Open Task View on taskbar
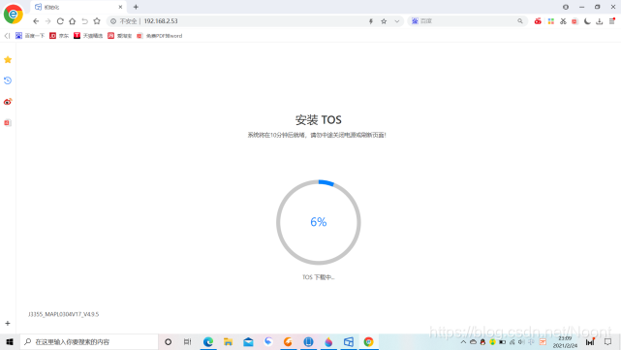621x350 pixels. (188, 341)
